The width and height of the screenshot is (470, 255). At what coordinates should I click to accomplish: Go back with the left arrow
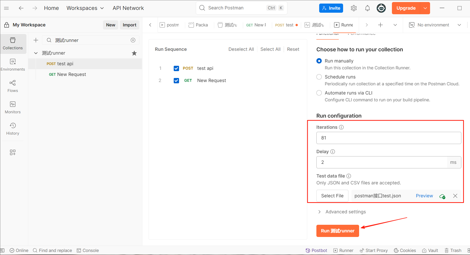(21, 8)
